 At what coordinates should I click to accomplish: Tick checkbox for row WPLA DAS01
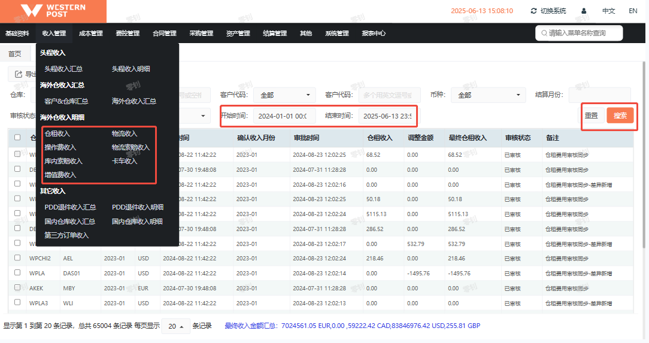pyautogui.click(x=17, y=272)
